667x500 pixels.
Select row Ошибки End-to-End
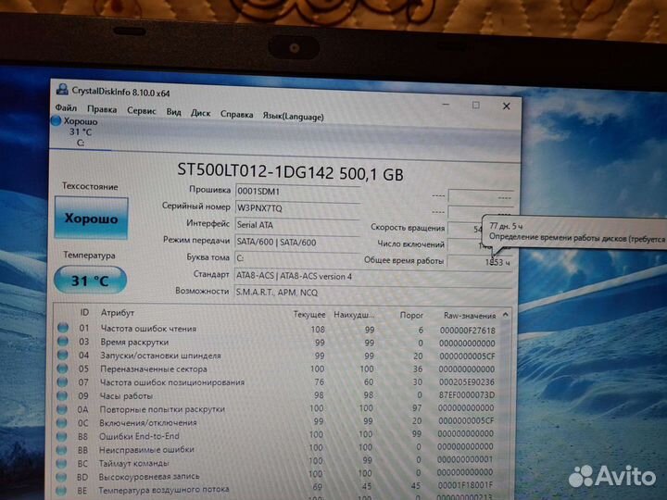276,435
